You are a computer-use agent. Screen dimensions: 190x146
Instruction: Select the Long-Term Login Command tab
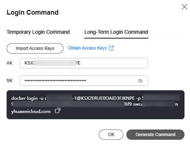pos(116,32)
